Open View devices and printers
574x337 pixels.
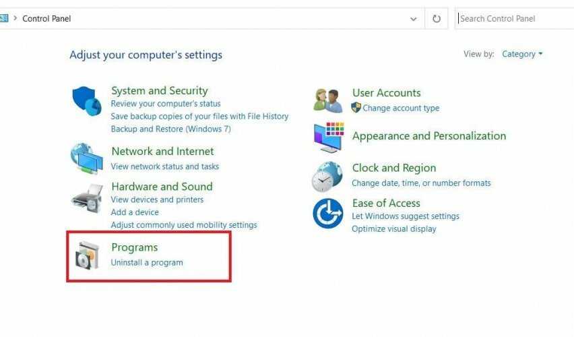[x=157, y=200]
